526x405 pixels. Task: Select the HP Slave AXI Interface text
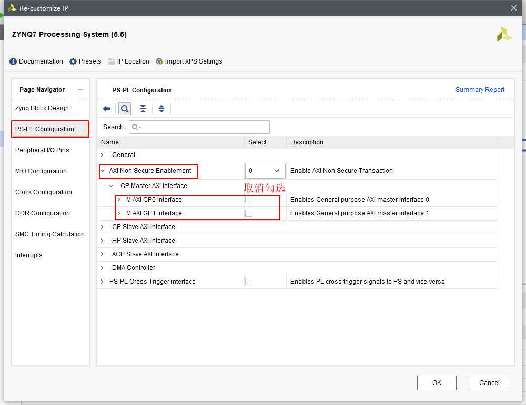(x=144, y=241)
